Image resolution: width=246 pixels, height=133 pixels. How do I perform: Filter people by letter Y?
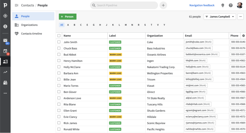coord(164,25)
